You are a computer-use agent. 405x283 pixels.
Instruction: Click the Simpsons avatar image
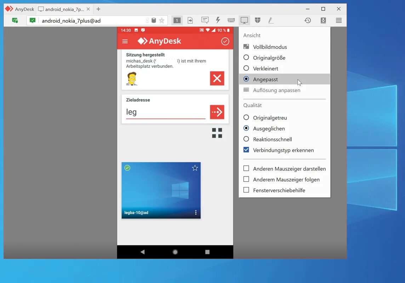click(x=132, y=79)
